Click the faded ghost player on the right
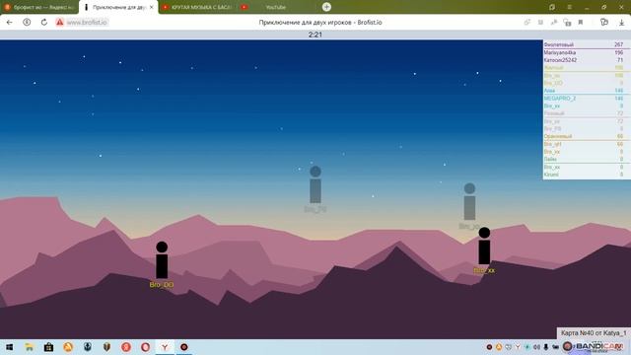 [469, 201]
